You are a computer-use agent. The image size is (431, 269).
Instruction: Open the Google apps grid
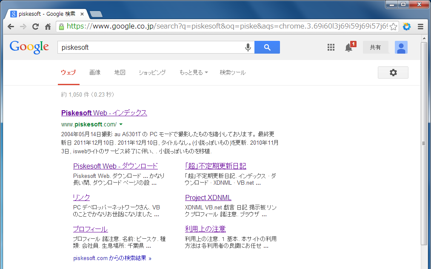coord(331,47)
